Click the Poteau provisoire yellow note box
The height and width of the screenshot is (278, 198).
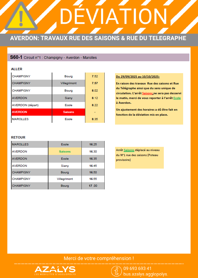tap(139, 157)
